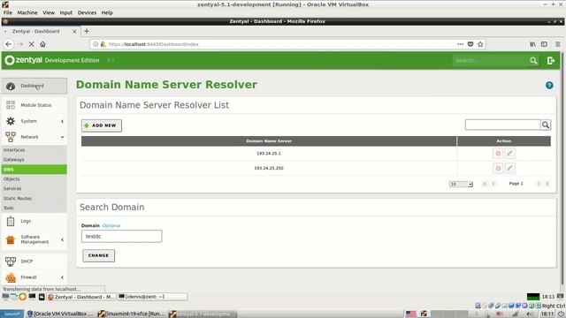Click the System gear icon

[11, 121]
